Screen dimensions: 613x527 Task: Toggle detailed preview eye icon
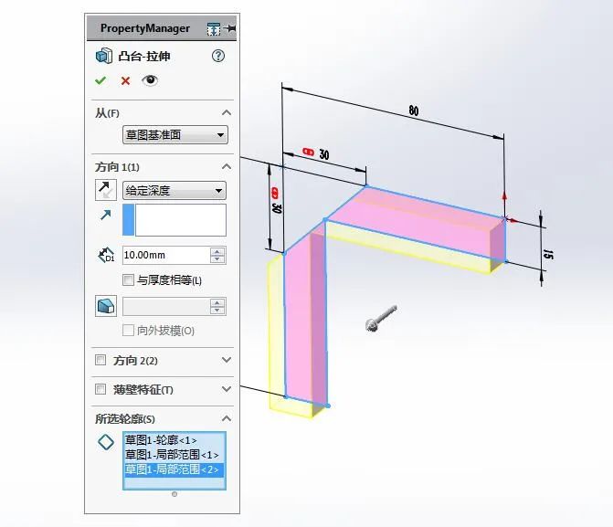150,80
